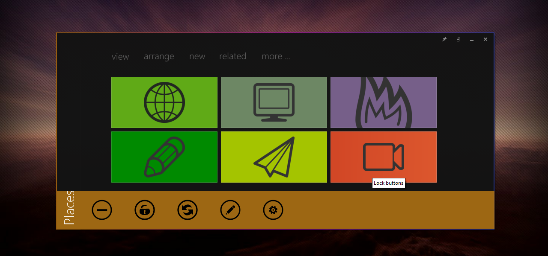Expand the more ... menu
This screenshot has width=548, height=256.
coord(276,57)
